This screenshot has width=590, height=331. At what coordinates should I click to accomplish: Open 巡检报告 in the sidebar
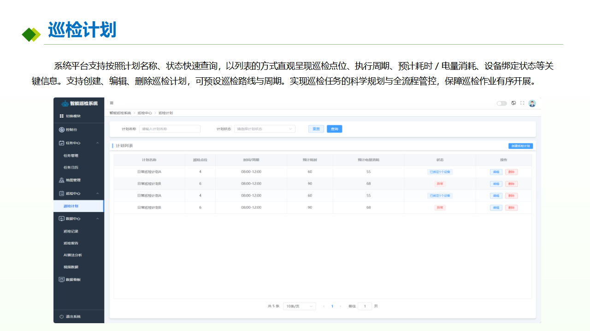[x=71, y=243]
